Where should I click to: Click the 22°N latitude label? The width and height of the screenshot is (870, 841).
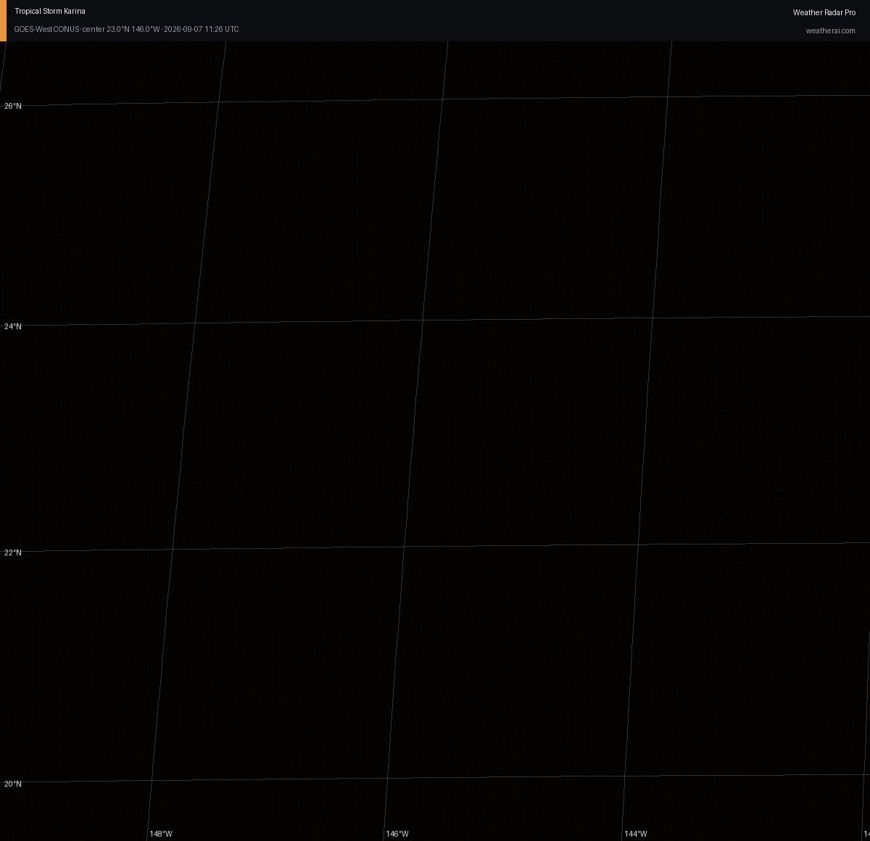tap(13, 552)
